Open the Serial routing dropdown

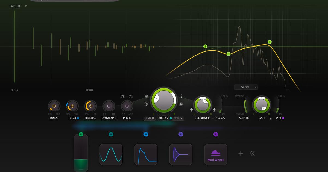[245, 87]
